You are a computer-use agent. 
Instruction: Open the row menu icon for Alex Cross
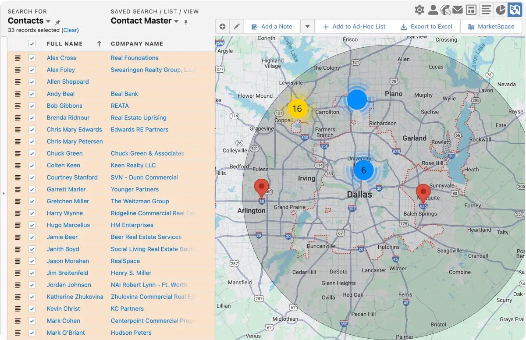coord(18,58)
